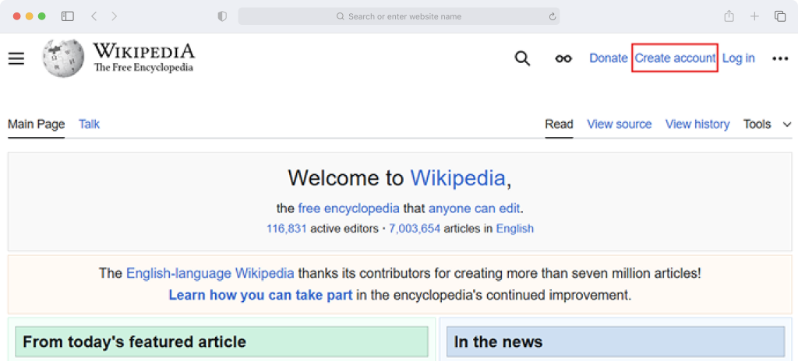Reload page using refresh icon

click(x=553, y=16)
